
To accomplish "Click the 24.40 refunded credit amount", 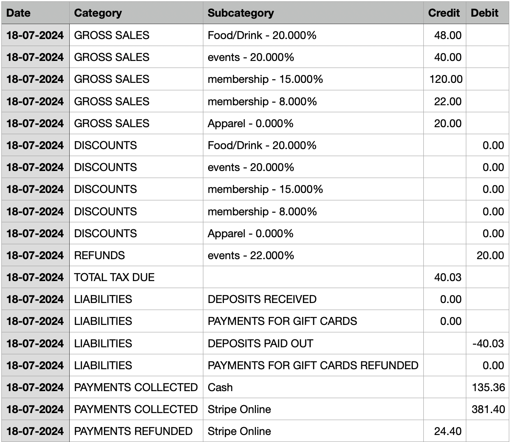I will point(447,431).
